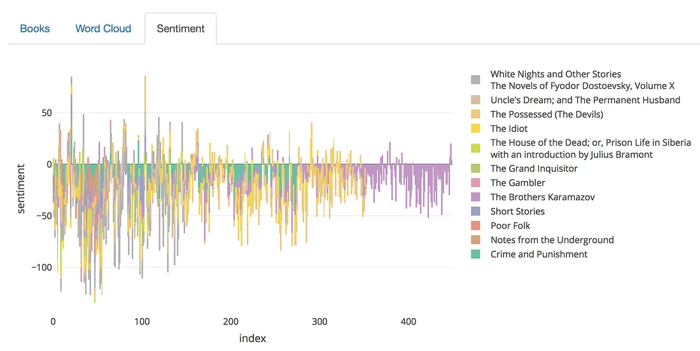Toggle 'Poor Folk' legend label

[x=510, y=226]
